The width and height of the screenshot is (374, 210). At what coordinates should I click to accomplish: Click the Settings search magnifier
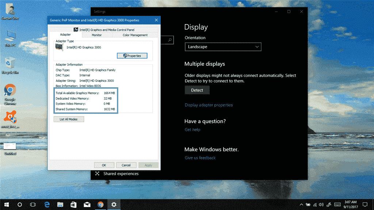click(x=170, y=40)
